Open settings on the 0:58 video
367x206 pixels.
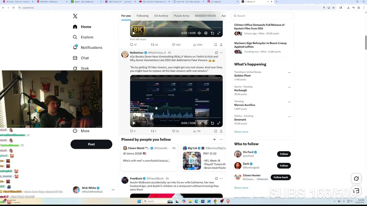click(x=206, y=123)
